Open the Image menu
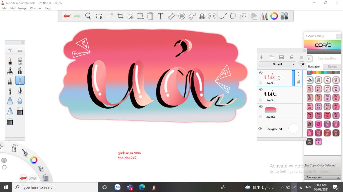Image resolution: width=343 pixels, height=192 pixels. [22, 8]
